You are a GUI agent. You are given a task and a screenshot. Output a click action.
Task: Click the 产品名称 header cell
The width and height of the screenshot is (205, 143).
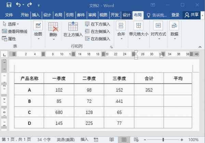29,78
